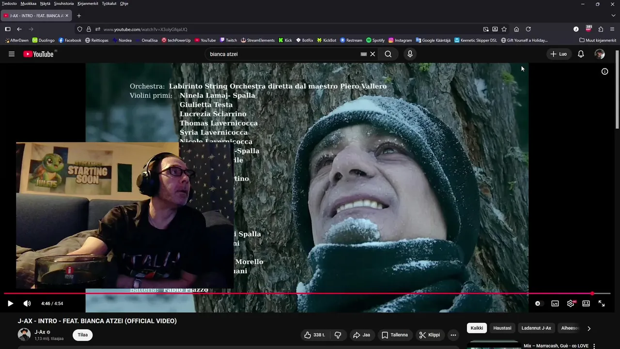This screenshot has height=349, width=620.
Task: Open the Luo create button
Action: [558, 54]
